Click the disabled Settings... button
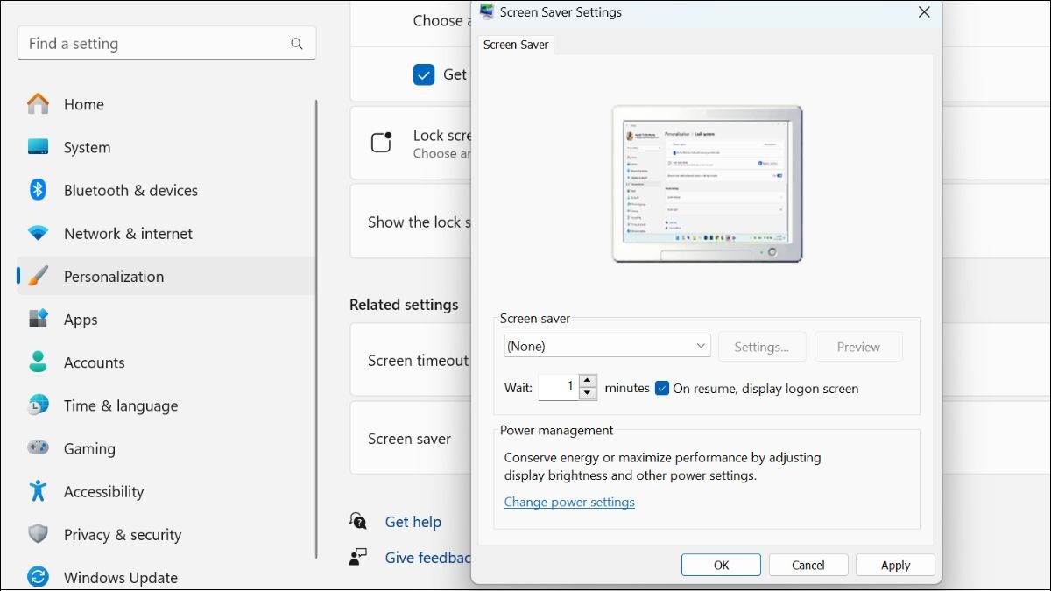 (762, 347)
